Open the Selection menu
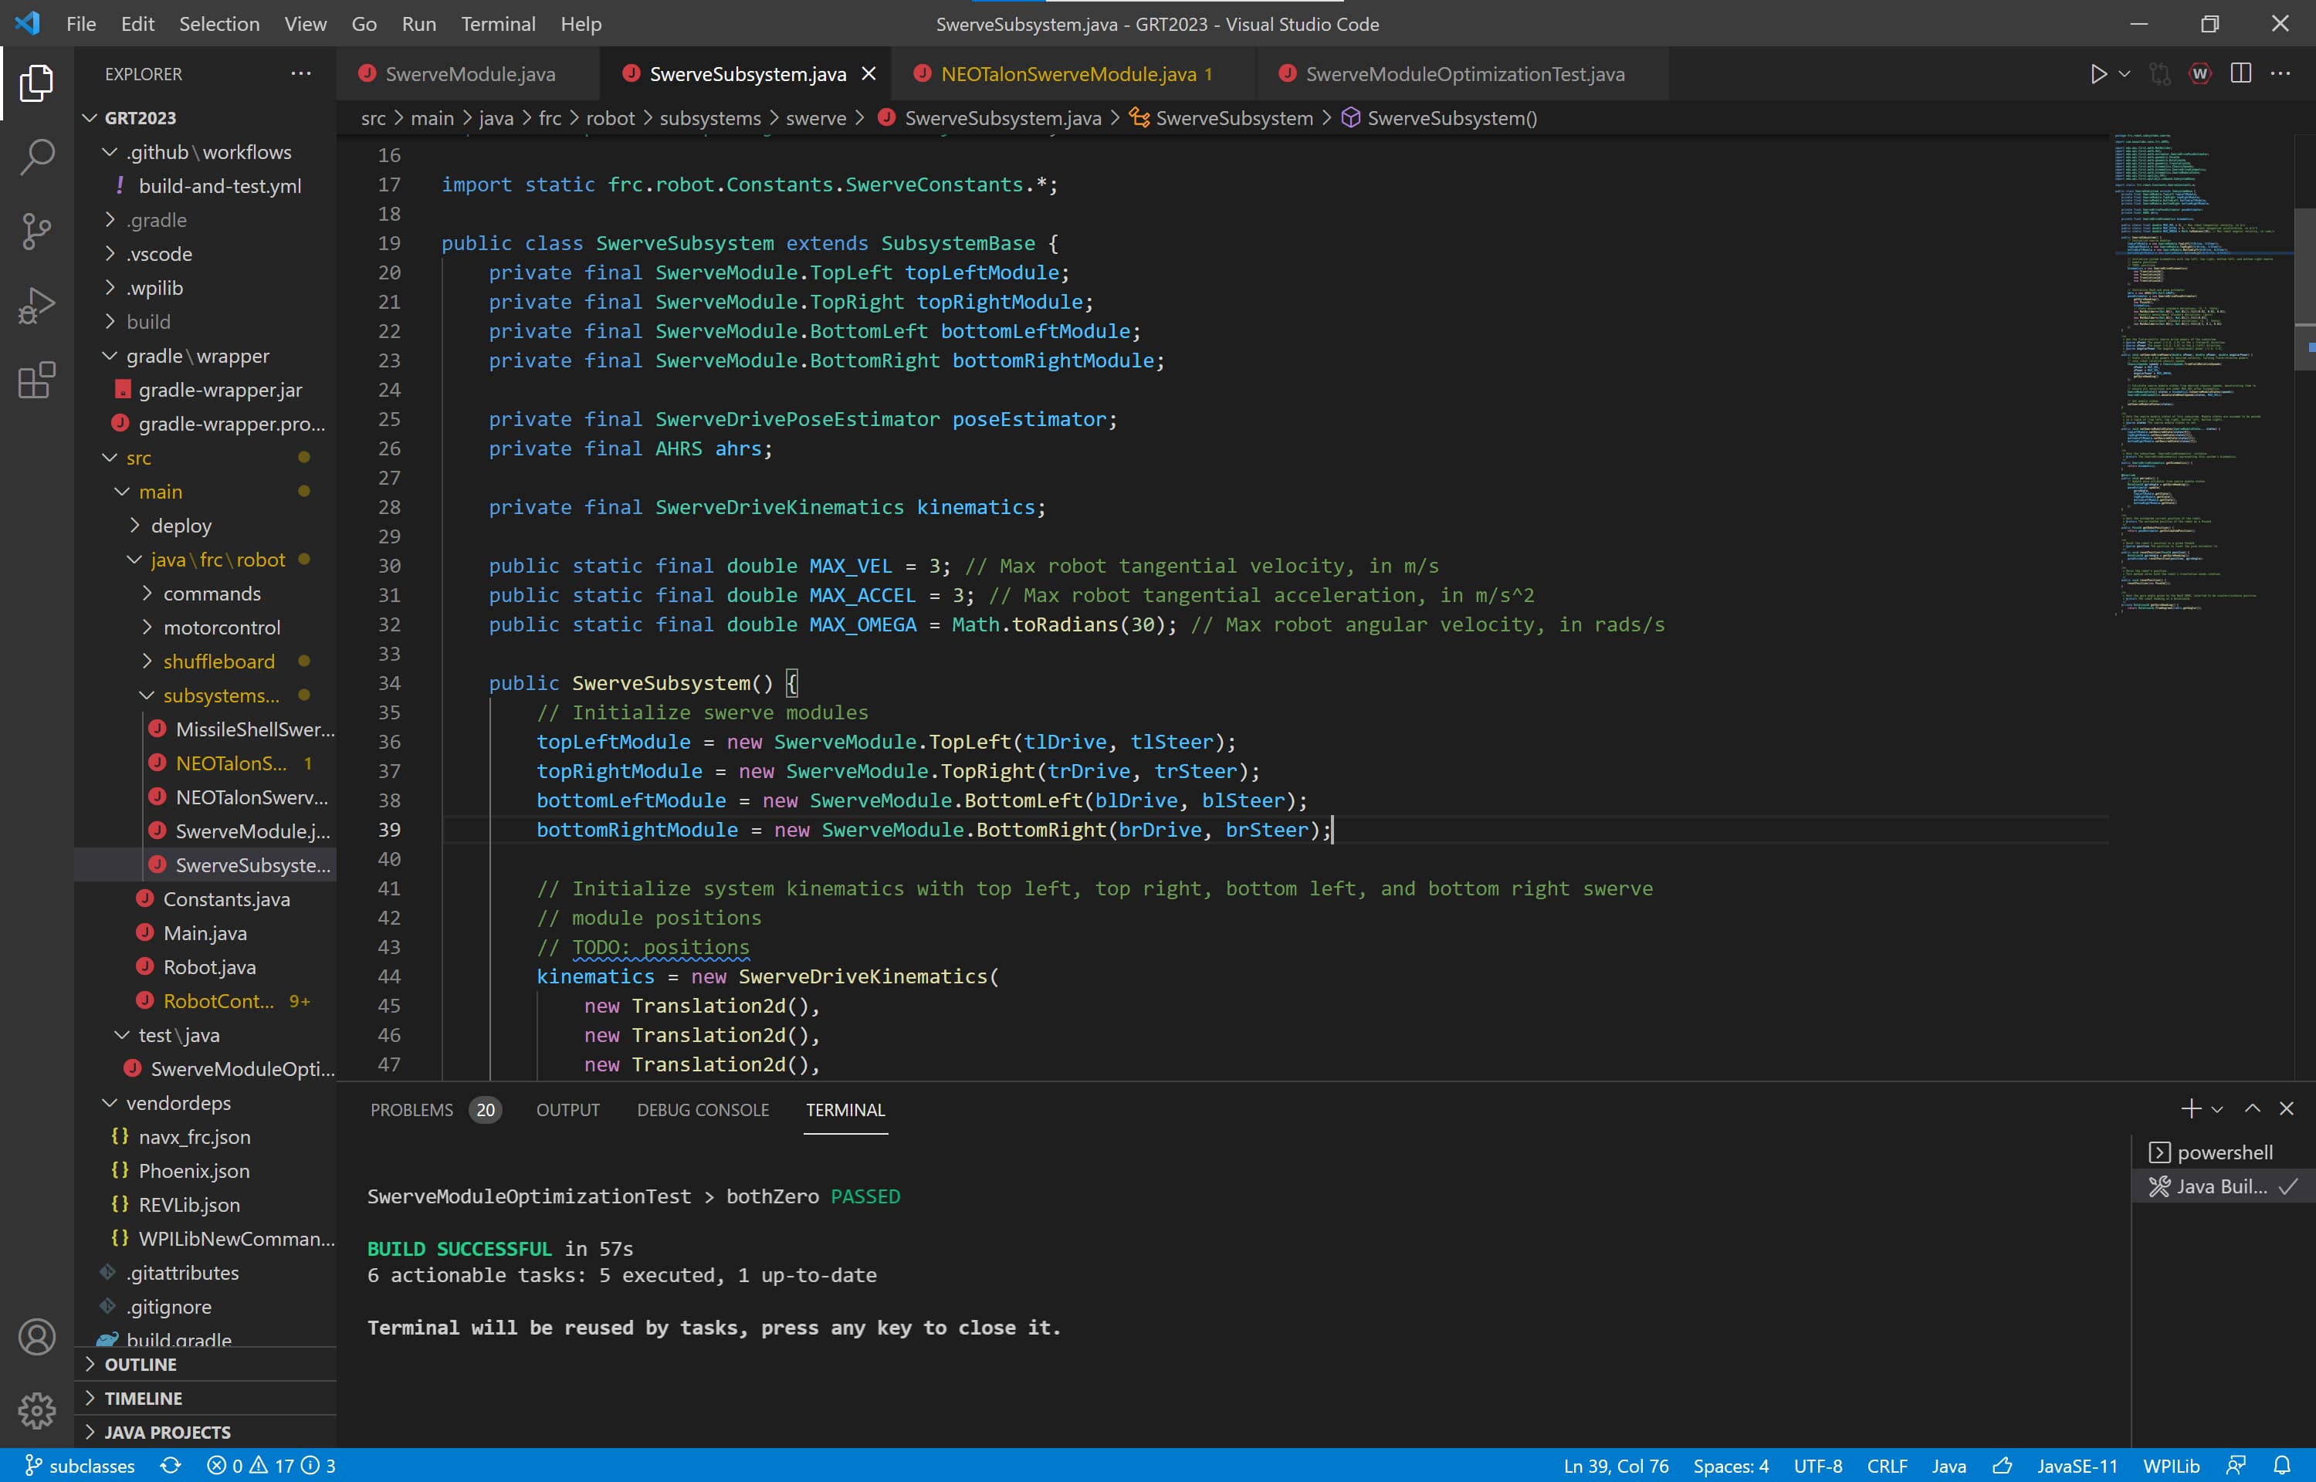 click(x=218, y=24)
